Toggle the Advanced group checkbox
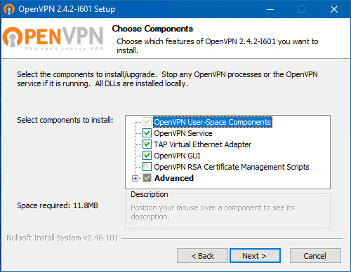This screenshot has height=272, width=351. (147, 178)
